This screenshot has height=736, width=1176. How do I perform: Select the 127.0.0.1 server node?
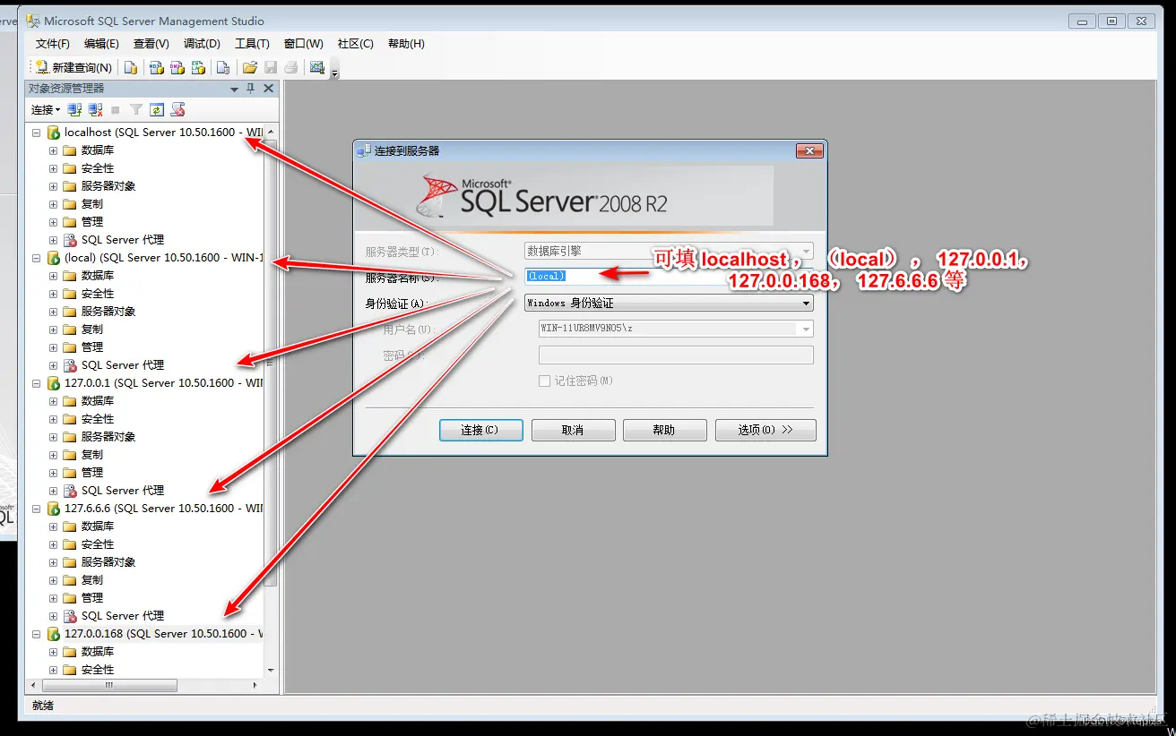pyautogui.click(x=163, y=382)
